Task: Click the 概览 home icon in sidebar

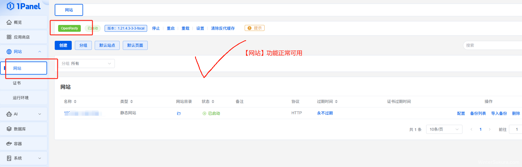Action: (x=9, y=22)
